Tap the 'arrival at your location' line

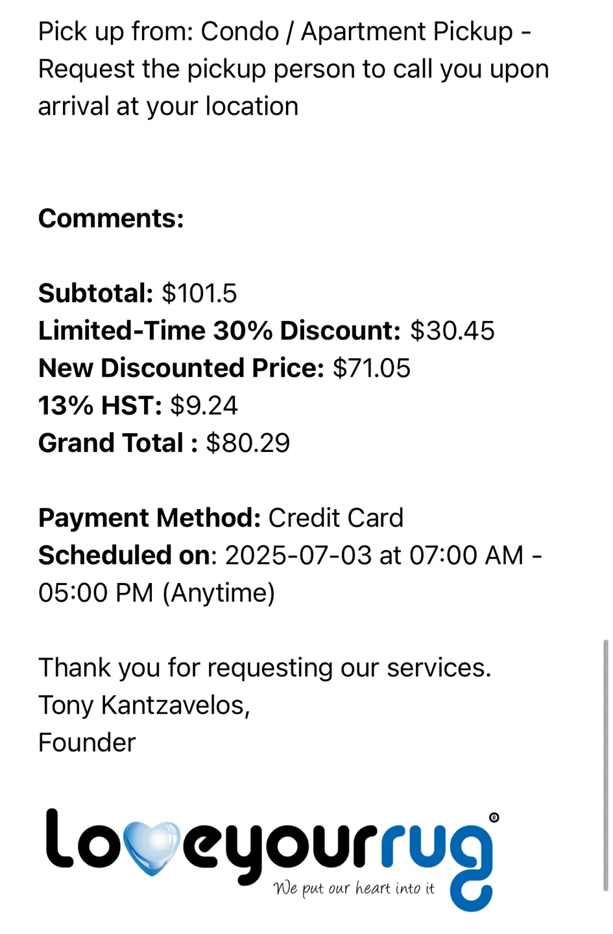169,107
